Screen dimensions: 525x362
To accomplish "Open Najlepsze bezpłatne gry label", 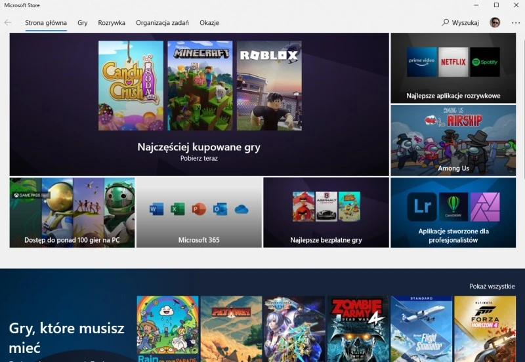I will (x=326, y=240).
